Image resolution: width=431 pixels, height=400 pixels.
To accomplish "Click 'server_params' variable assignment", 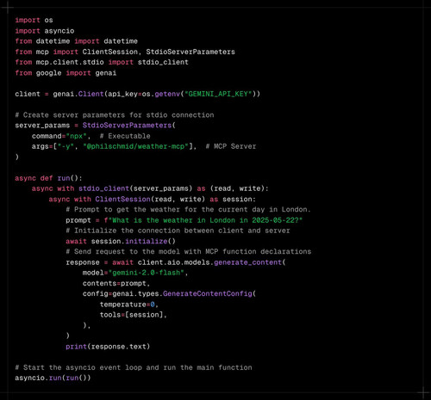I will click(x=42, y=126).
